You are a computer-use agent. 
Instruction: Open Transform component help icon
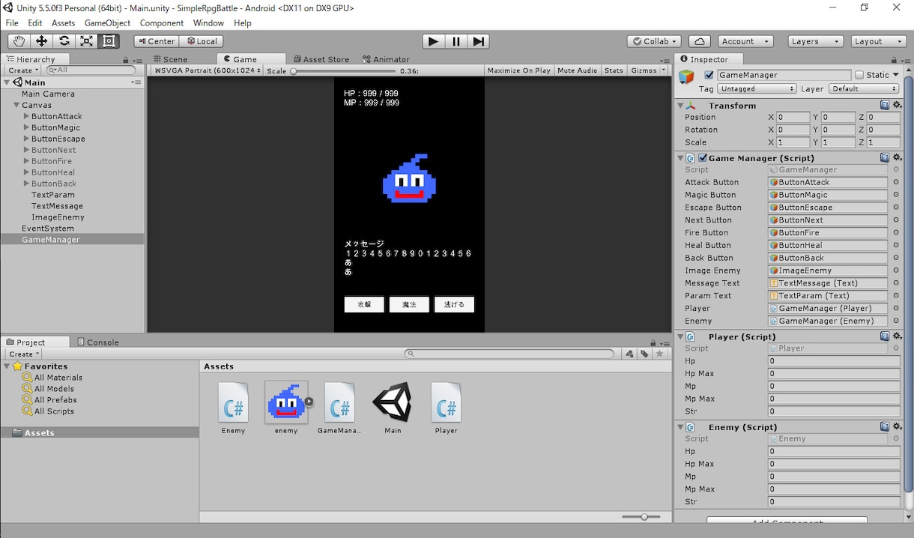[x=885, y=106]
